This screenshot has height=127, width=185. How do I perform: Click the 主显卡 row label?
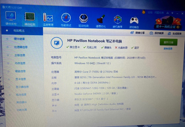(55, 94)
